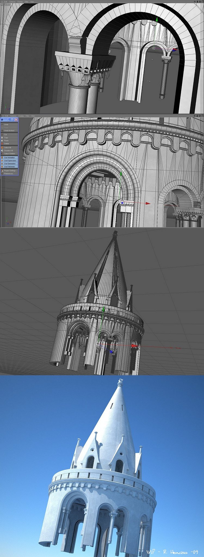Click the move camera icon in the topmost viewport
This screenshot has height=557, width=204.
pos(194,2)
